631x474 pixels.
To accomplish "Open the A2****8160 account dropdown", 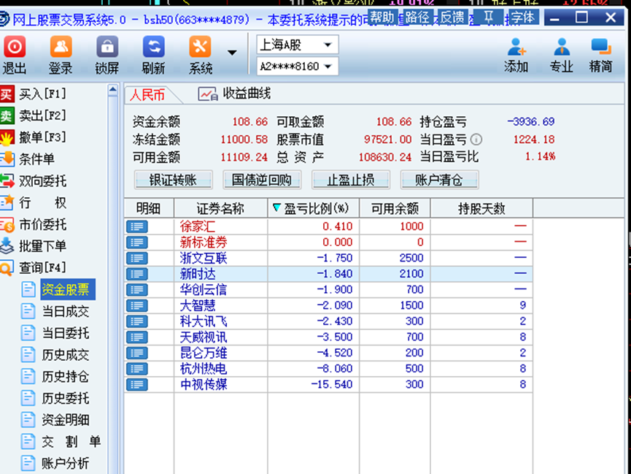I will 328,66.
